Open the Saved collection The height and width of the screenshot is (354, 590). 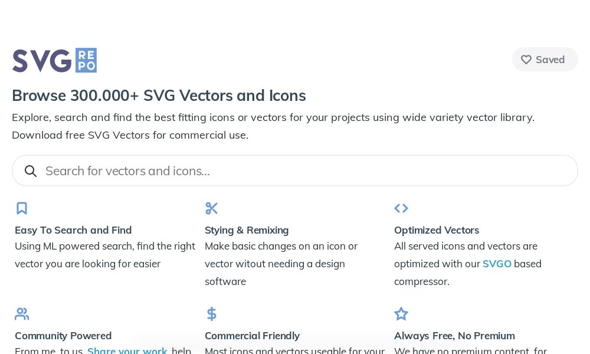click(545, 60)
